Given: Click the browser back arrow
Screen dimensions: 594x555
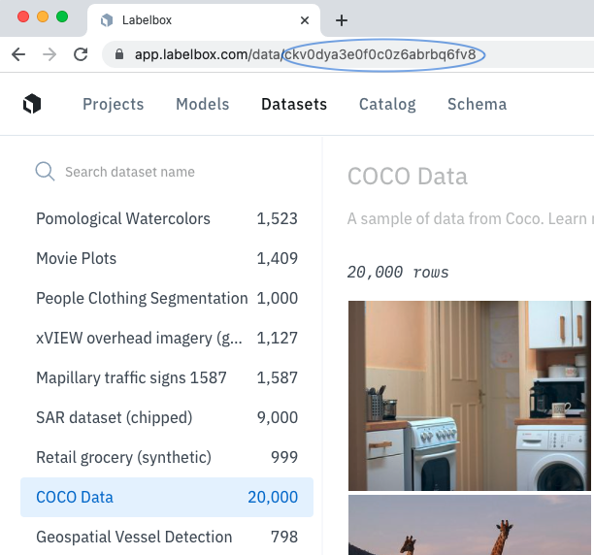Looking at the screenshot, I should (x=18, y=54).
